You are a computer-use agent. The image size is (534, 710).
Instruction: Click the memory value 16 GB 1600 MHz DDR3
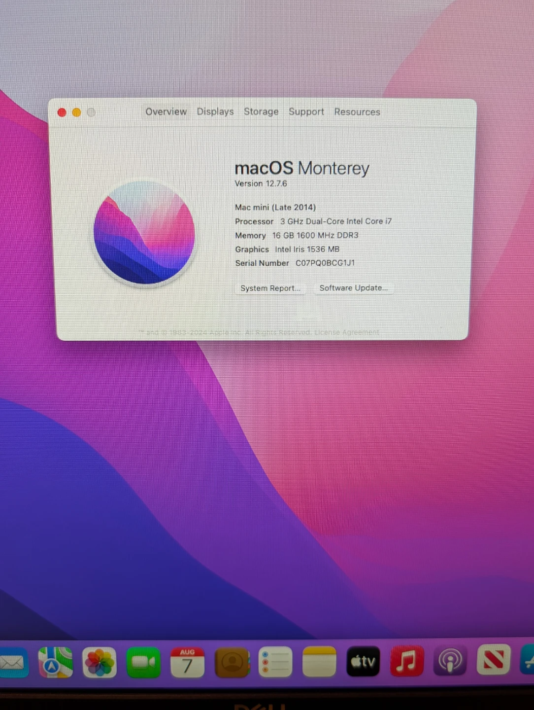[315, 235]
